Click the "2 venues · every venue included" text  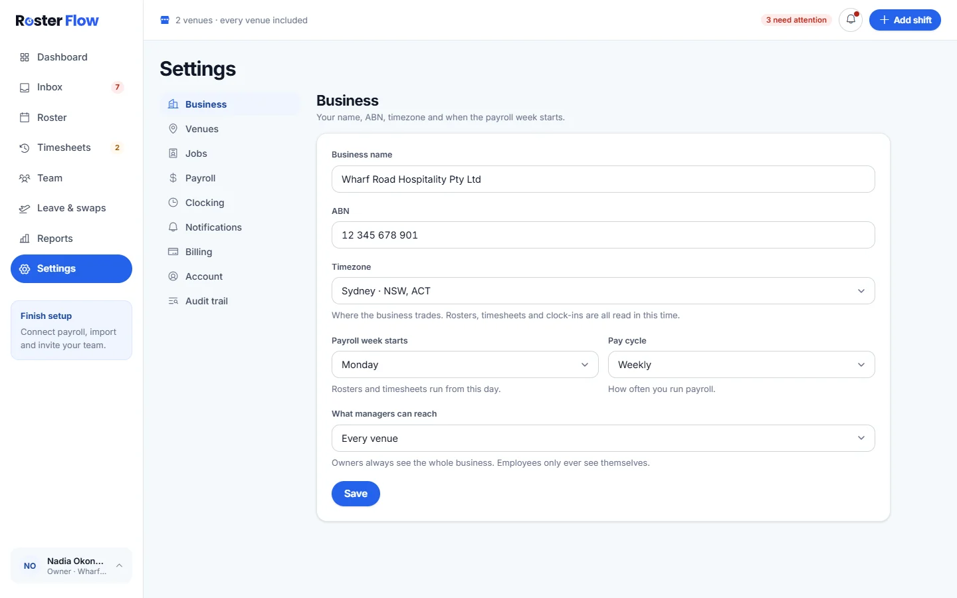[241, 20]
